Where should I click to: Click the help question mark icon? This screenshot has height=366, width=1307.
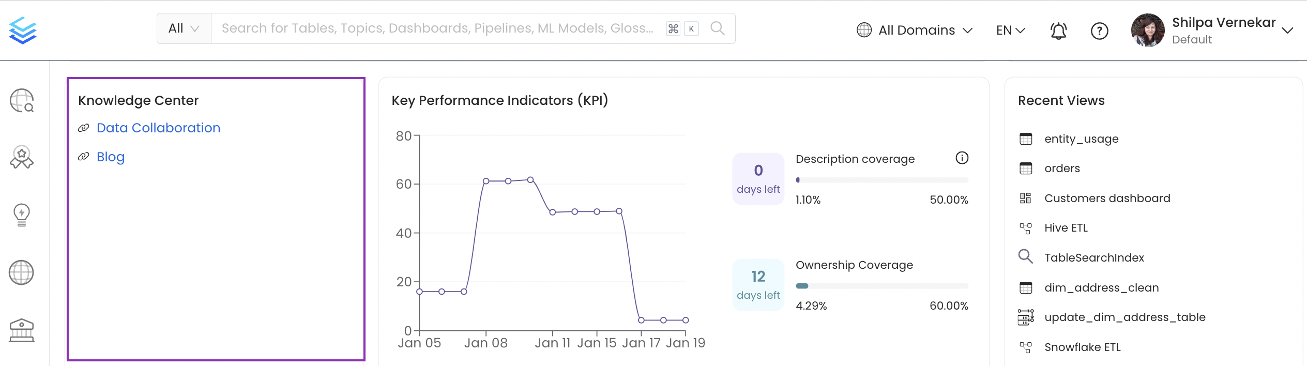(x=1099, y=31)
